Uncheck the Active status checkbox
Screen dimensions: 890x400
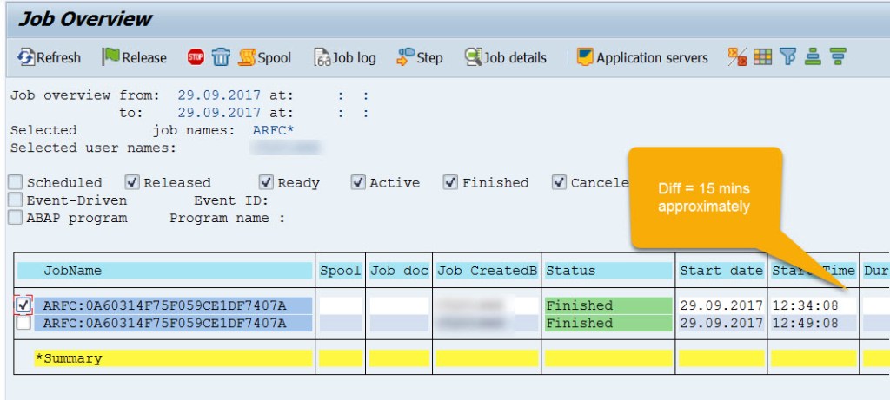tap(358, 182)
